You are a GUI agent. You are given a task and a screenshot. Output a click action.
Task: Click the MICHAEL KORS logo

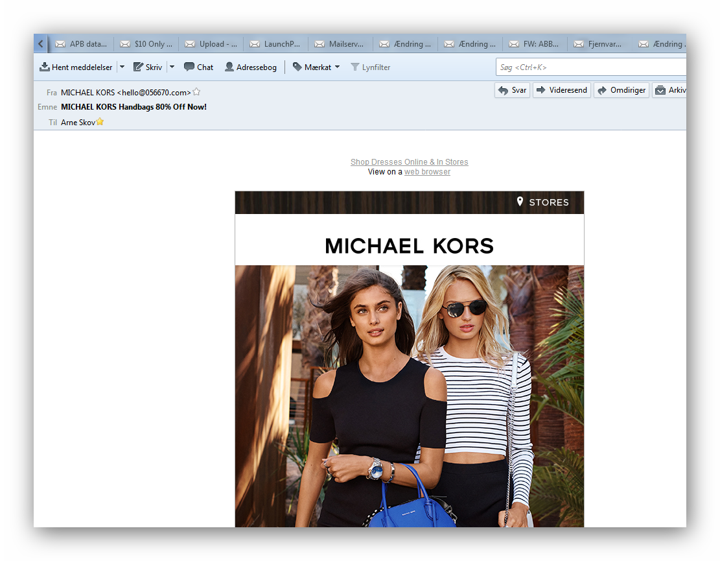point(409,246)
